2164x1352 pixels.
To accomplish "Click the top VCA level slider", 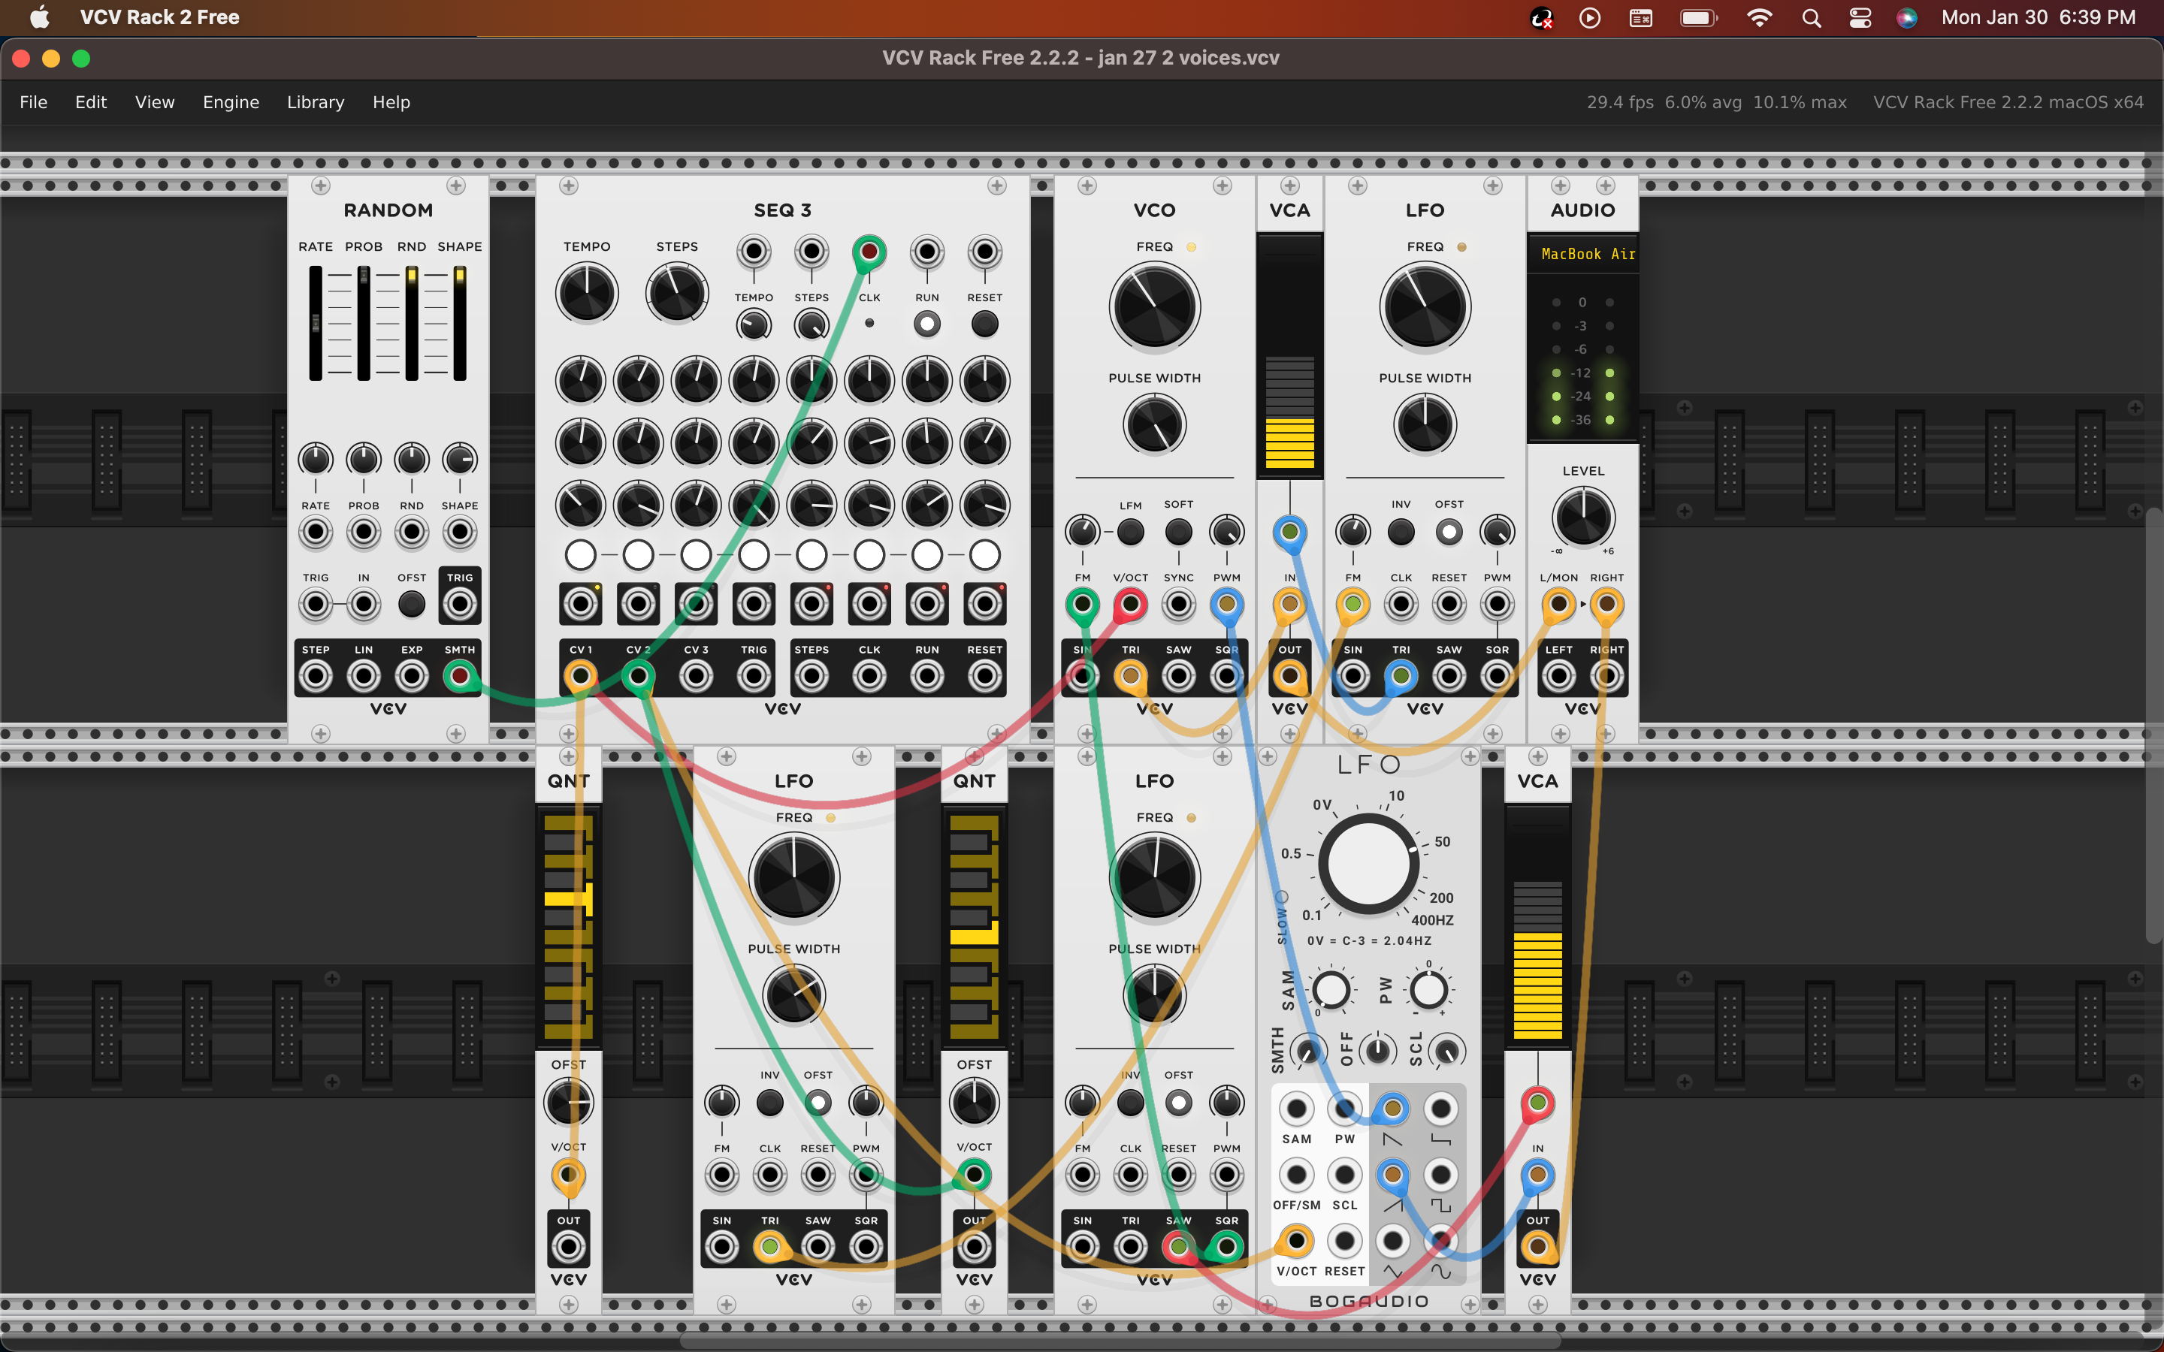I will pos(1289,355).
